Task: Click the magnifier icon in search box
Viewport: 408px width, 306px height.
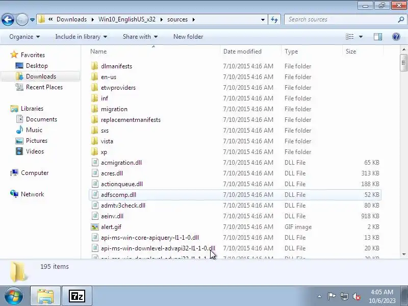Action: click(401, 19)
